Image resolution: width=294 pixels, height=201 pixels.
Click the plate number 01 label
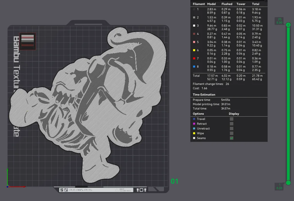174,182
